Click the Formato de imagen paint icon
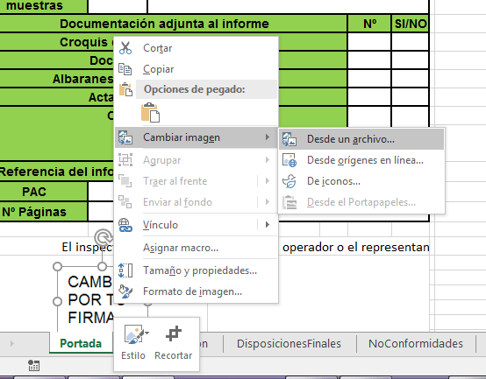486x379 pixels. point(125,291)
